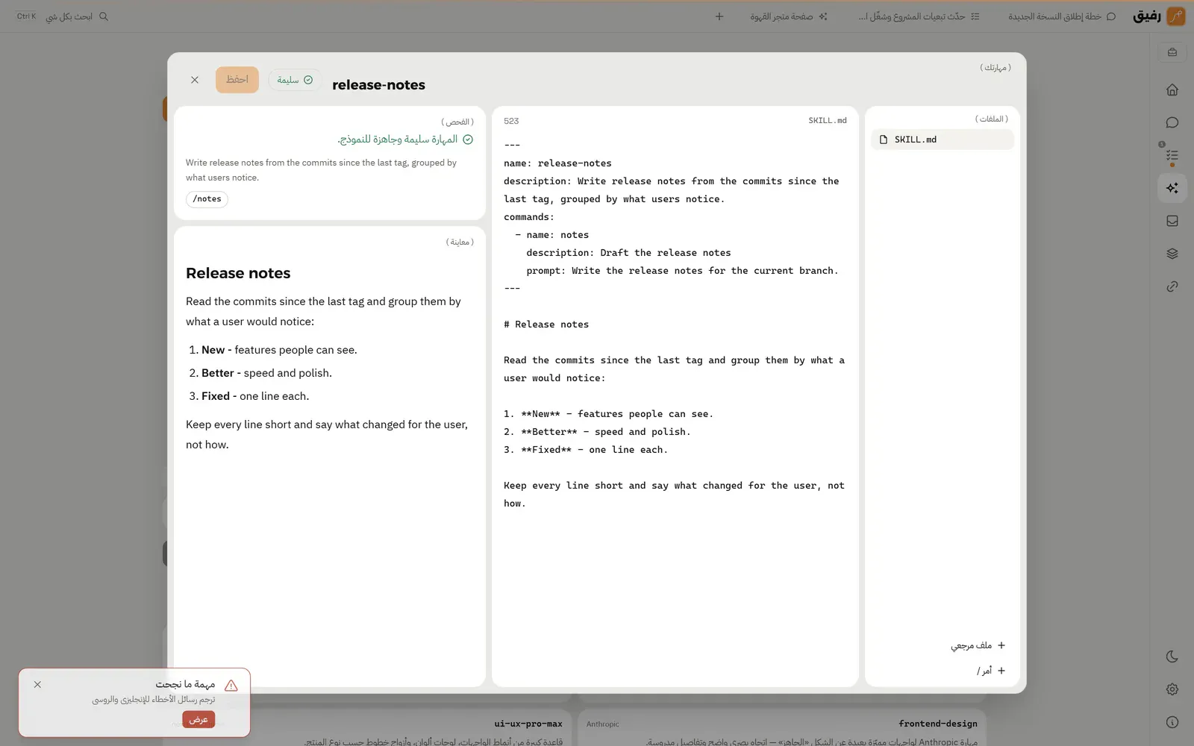Open new tab with plus icon

click(x=719, y=16)
